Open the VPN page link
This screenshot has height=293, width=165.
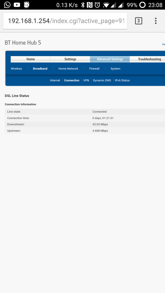[86, 80]
